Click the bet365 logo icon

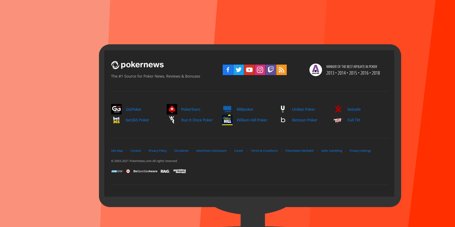(x=116, y=120)
